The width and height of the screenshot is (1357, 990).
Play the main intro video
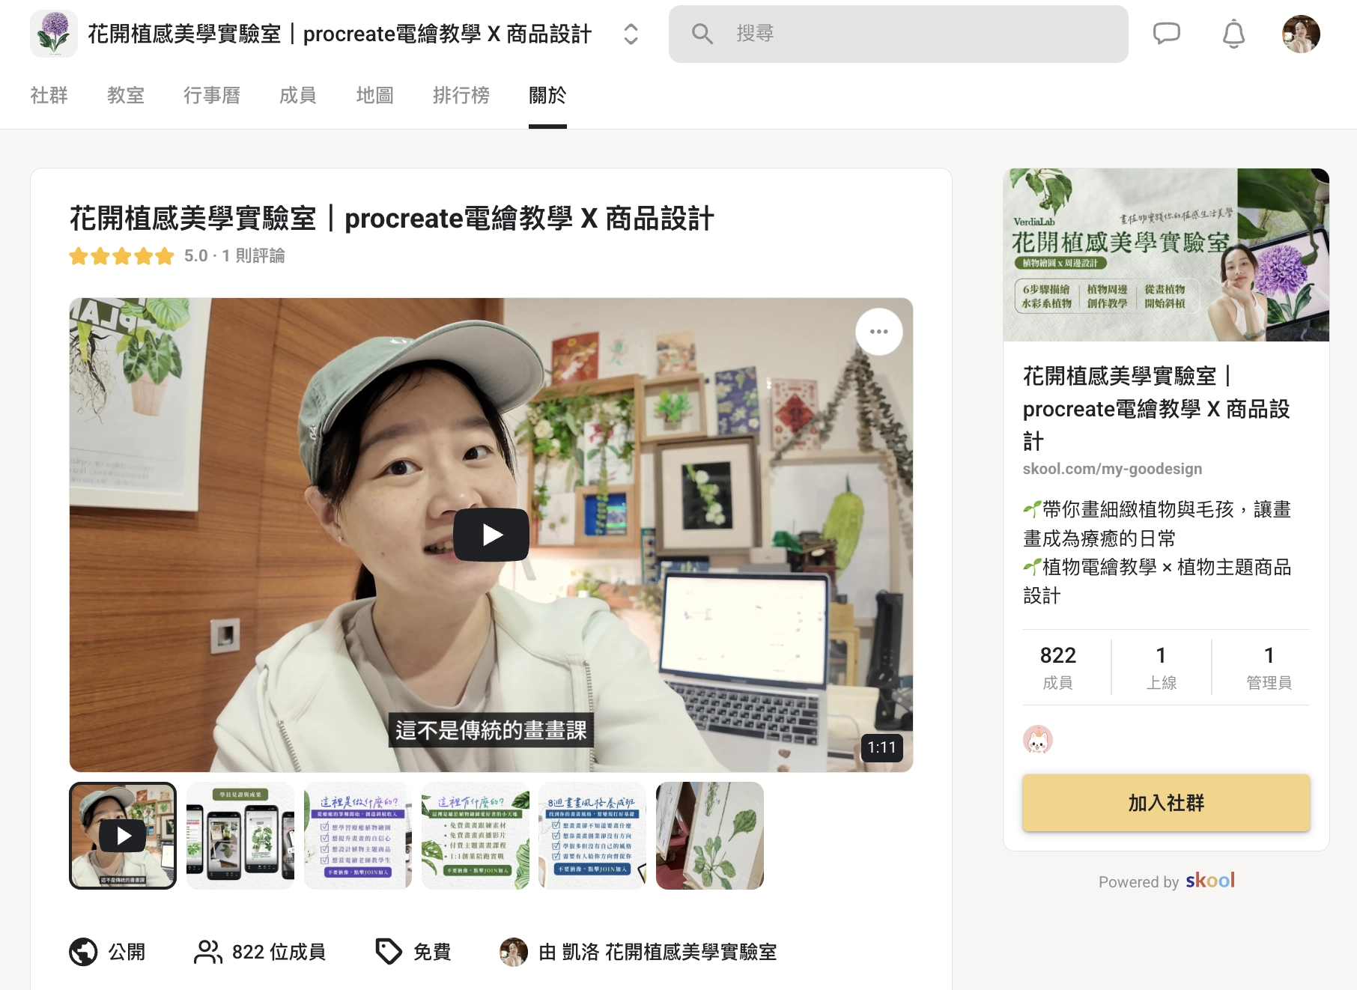click(491, 535)
